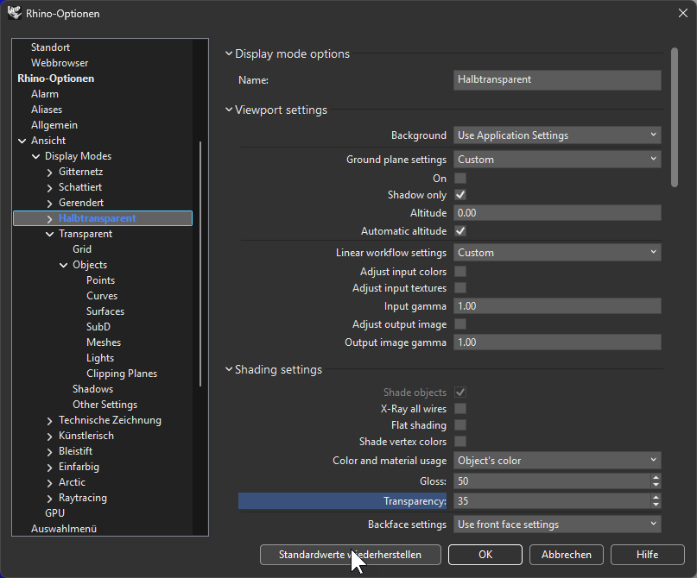Expand the Schattiert display mode

click(50, 188)
